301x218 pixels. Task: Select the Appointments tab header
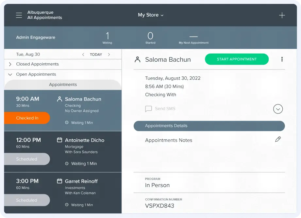point(62,85)
